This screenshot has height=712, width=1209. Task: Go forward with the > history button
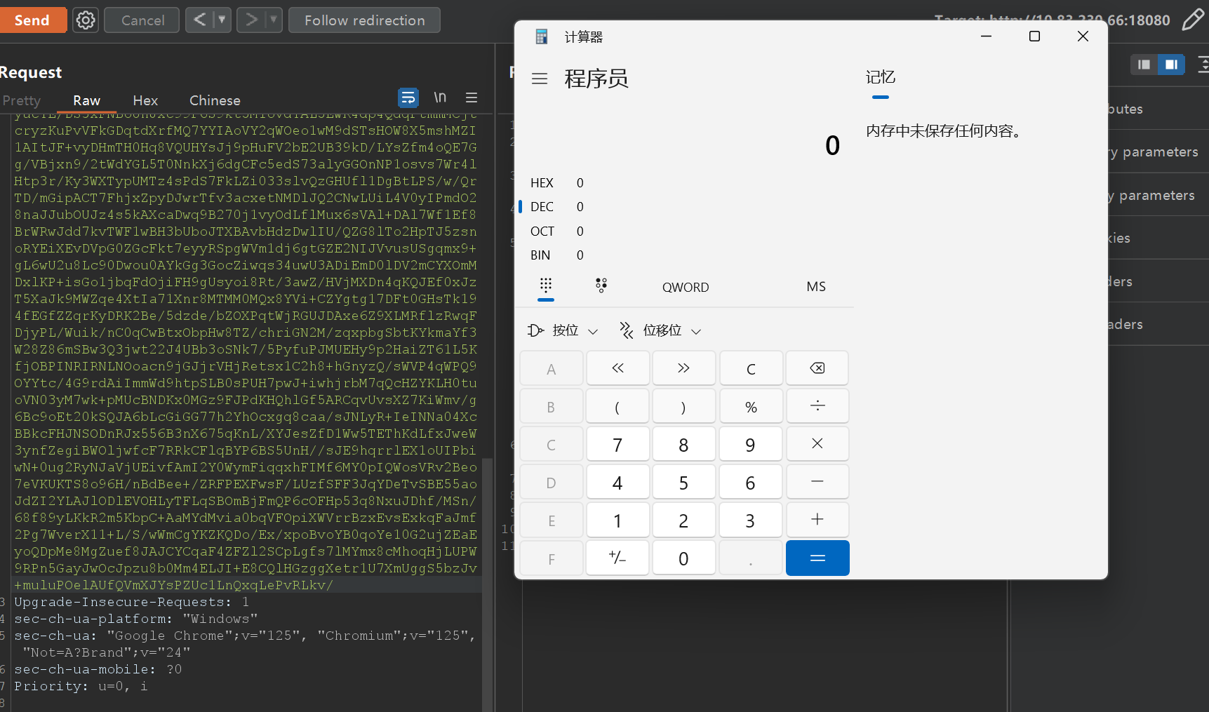[251, 20]
